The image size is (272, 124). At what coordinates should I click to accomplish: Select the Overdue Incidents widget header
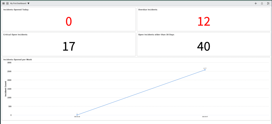point(148,10)
